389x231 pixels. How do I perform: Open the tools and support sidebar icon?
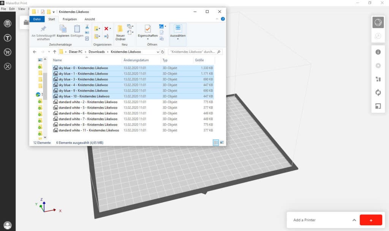pos(8,66)
